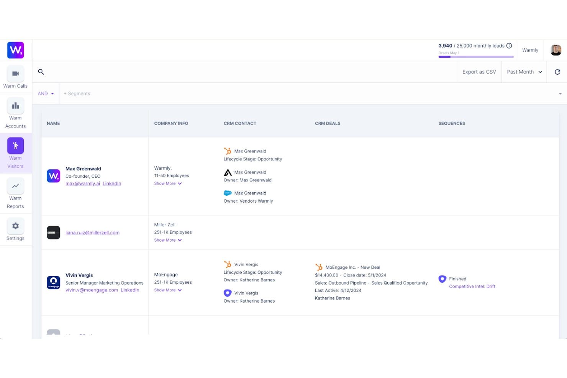Click HubSpot icon beside Vivin Vergis contact
The image size is (567, 378).
pos(228,264)
